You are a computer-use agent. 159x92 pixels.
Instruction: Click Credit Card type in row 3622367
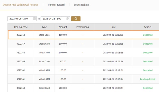coord(44,44)
